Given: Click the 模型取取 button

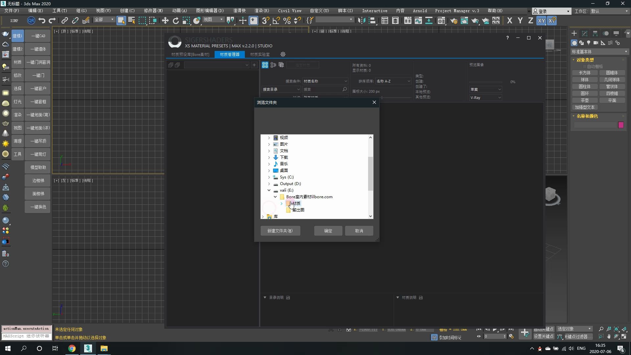Looking at the screenshot, I should point(38,167).
